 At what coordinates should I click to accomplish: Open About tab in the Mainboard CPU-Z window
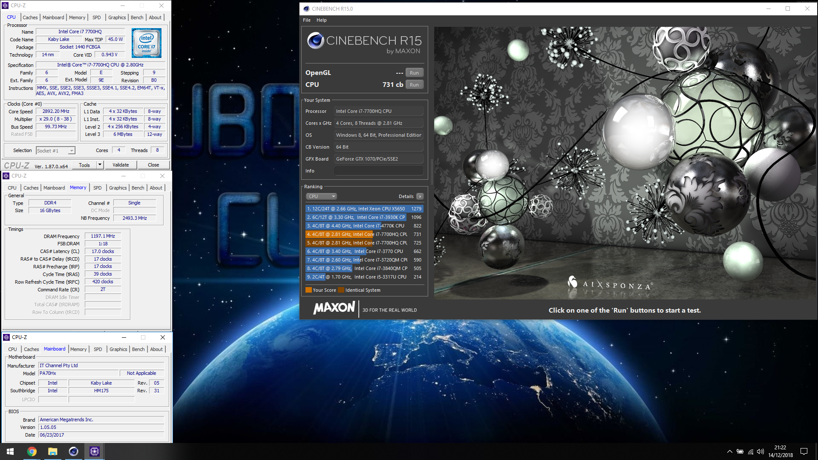tap(156, 349)
